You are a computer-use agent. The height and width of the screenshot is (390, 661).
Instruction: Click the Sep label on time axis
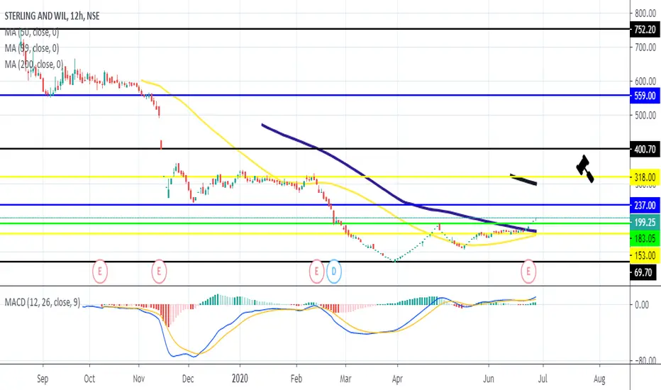[43, 379]
